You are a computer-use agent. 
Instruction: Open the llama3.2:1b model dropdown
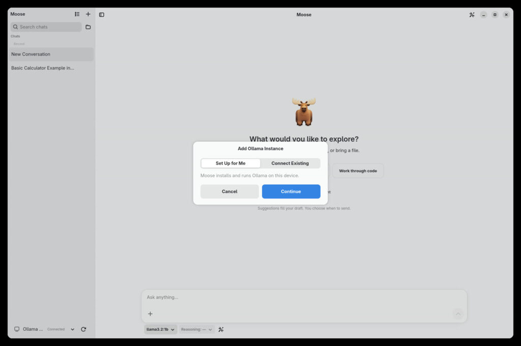(160, 329)
